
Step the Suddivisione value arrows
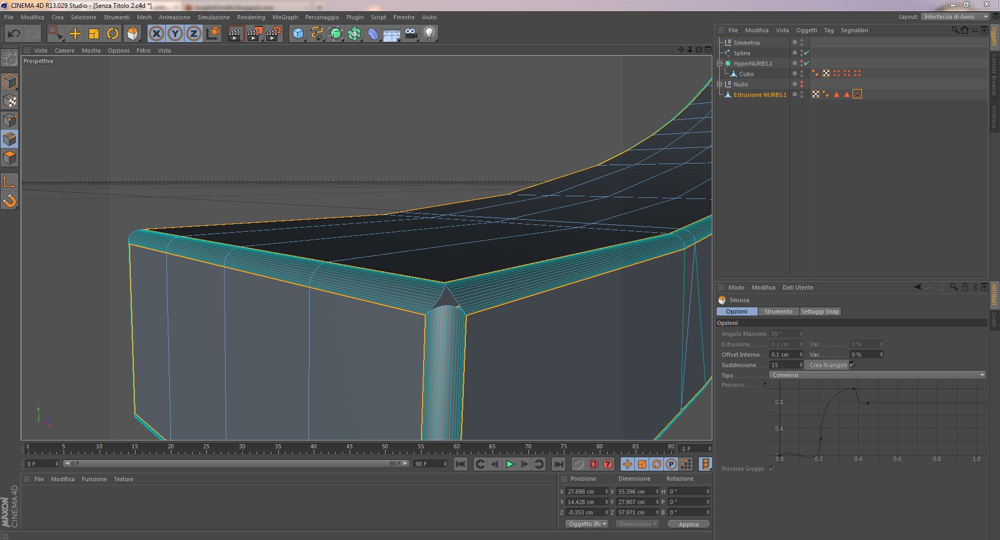click(801, 365)
